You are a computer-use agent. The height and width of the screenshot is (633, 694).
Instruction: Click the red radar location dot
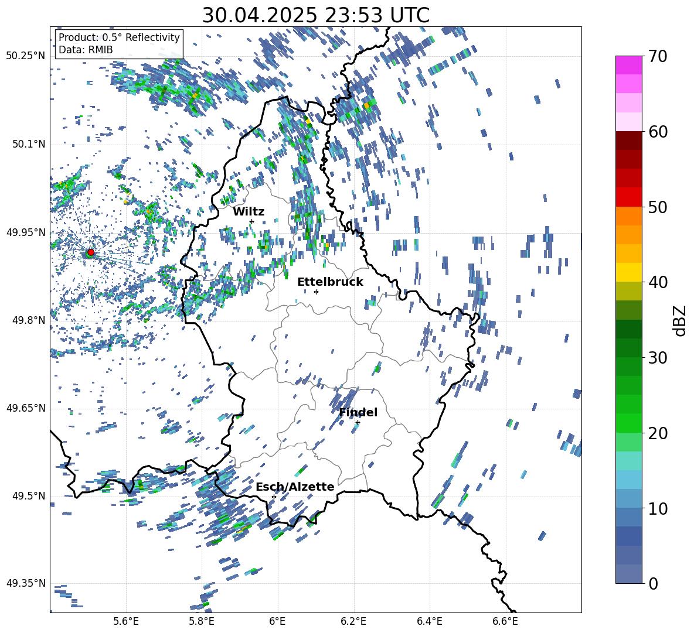(x=91, y=252)
